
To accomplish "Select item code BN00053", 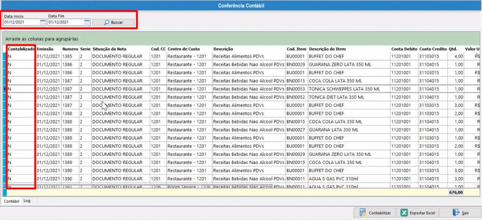I will [x=297, y=89].
